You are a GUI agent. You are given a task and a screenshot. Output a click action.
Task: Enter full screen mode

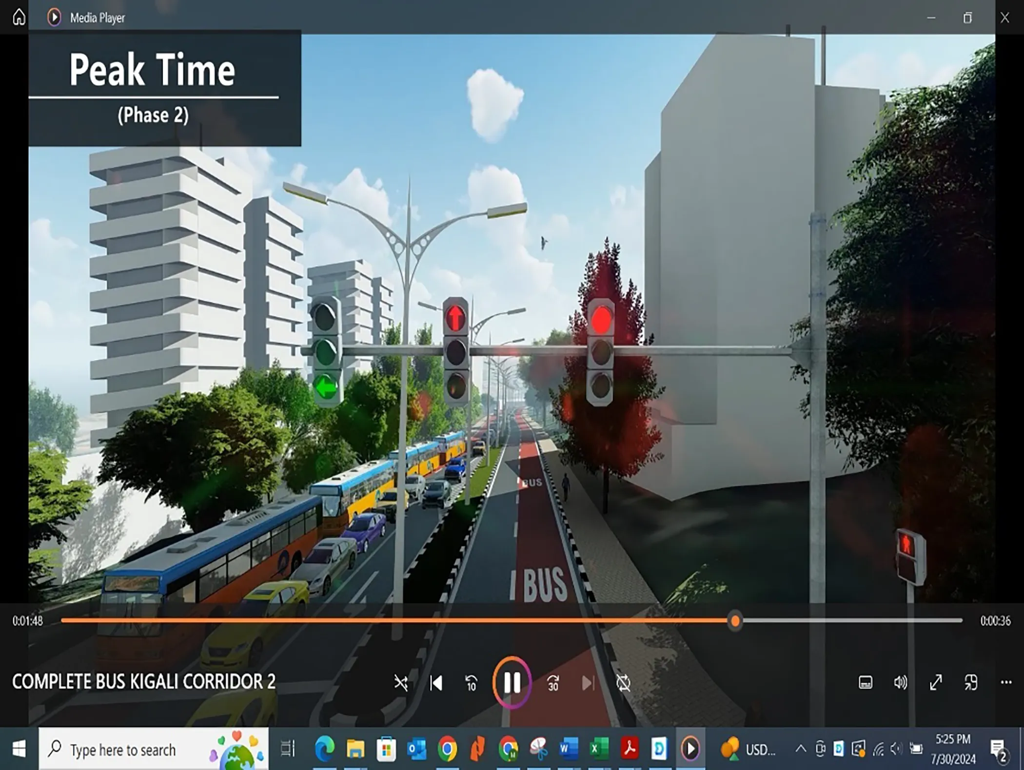click(x=935, y=682)
